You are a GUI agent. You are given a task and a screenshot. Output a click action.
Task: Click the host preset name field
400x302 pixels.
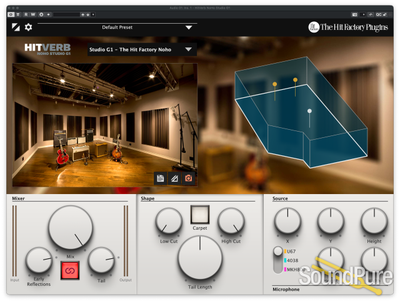coord(66,14)
